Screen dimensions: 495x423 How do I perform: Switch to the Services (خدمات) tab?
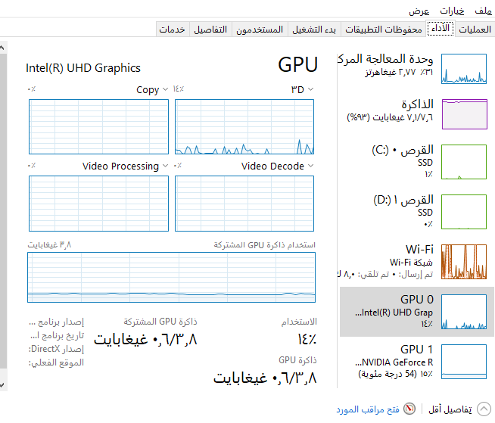click(x=172, y=29)
